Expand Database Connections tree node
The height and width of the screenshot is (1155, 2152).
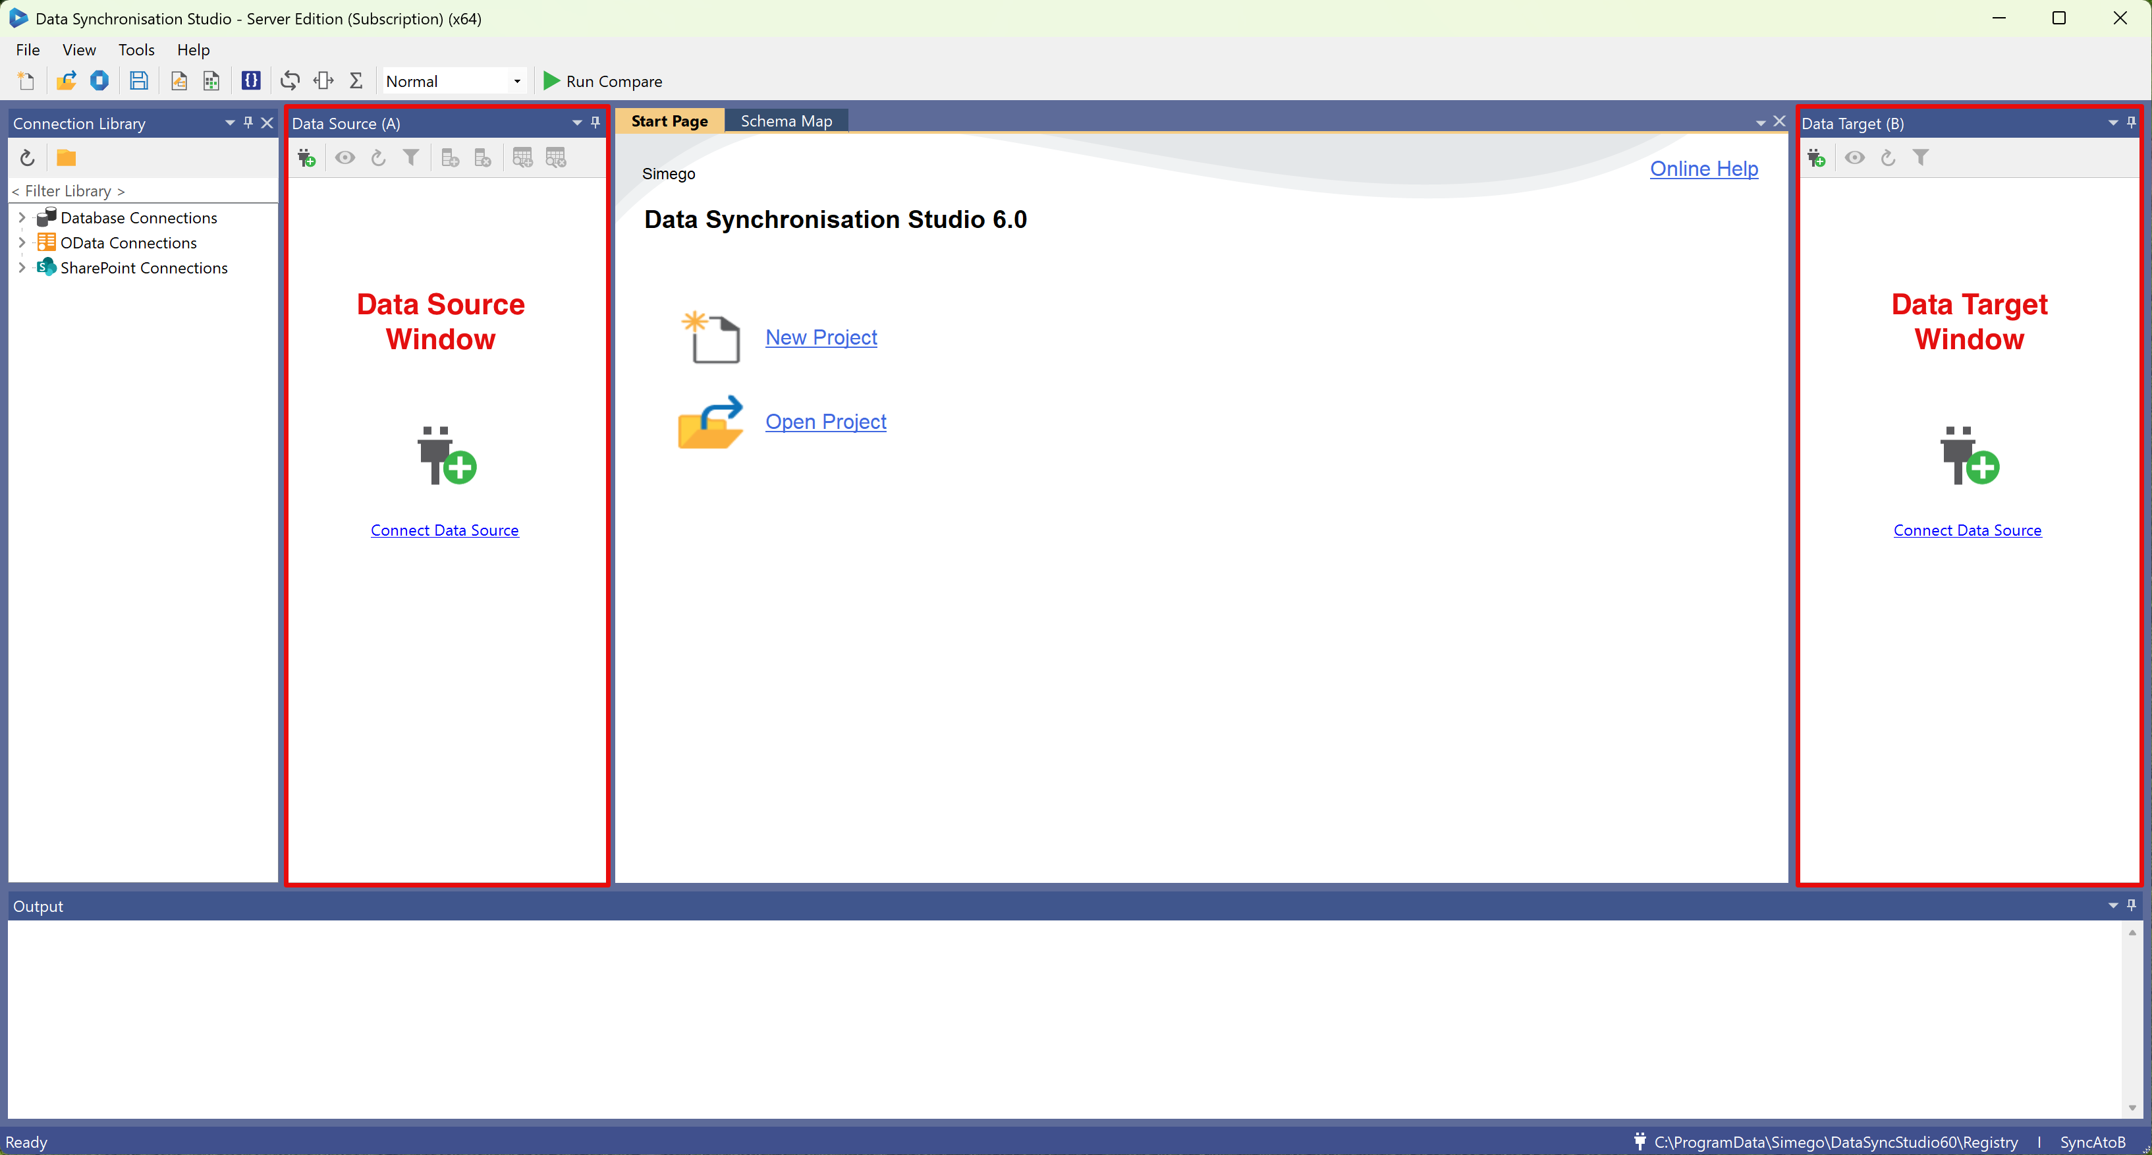pos(22,217)
